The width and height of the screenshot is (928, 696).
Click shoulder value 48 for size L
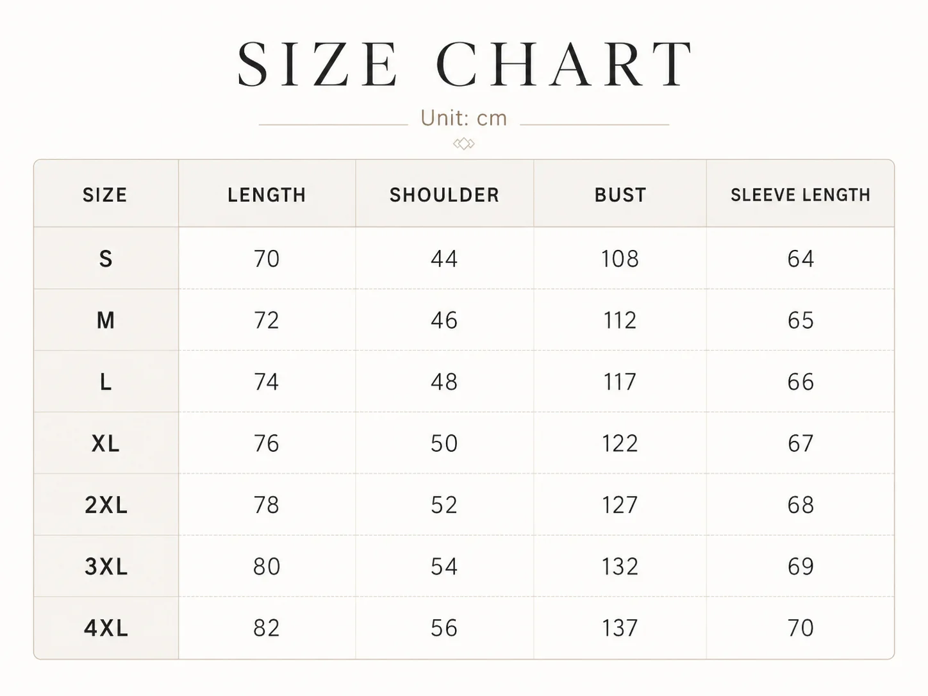click(444, 382)
